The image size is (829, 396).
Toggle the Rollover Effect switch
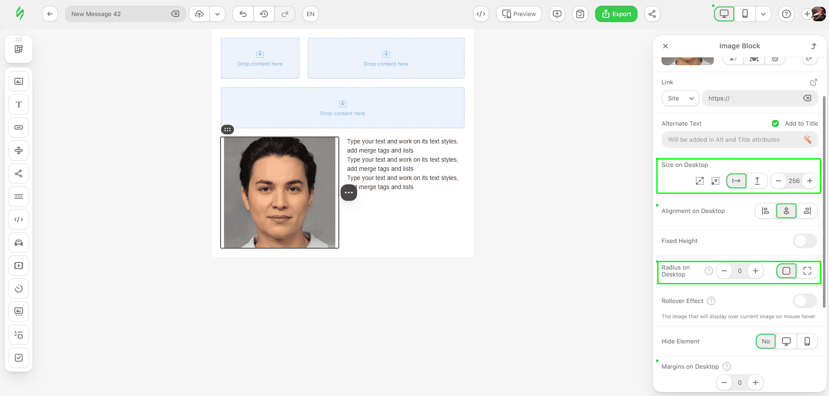[x=805, y=301]
